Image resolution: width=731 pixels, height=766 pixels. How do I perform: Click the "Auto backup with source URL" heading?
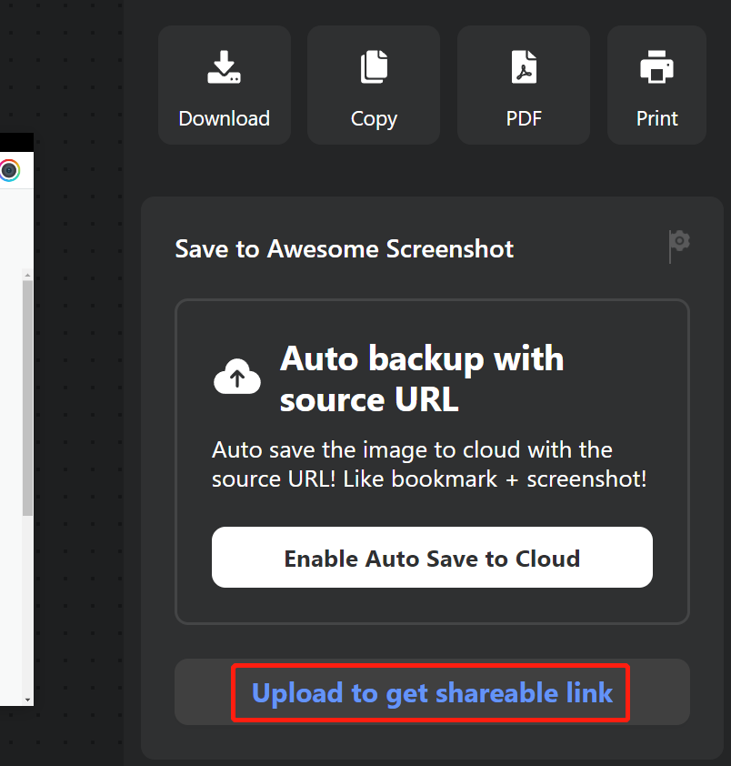click(422, 378)
